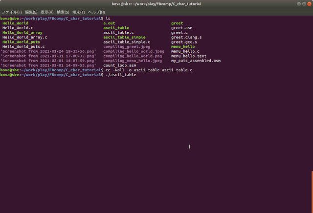Click the count_loop.asm file name
This screenshot has width=313, height=213.
coord(120,65)
